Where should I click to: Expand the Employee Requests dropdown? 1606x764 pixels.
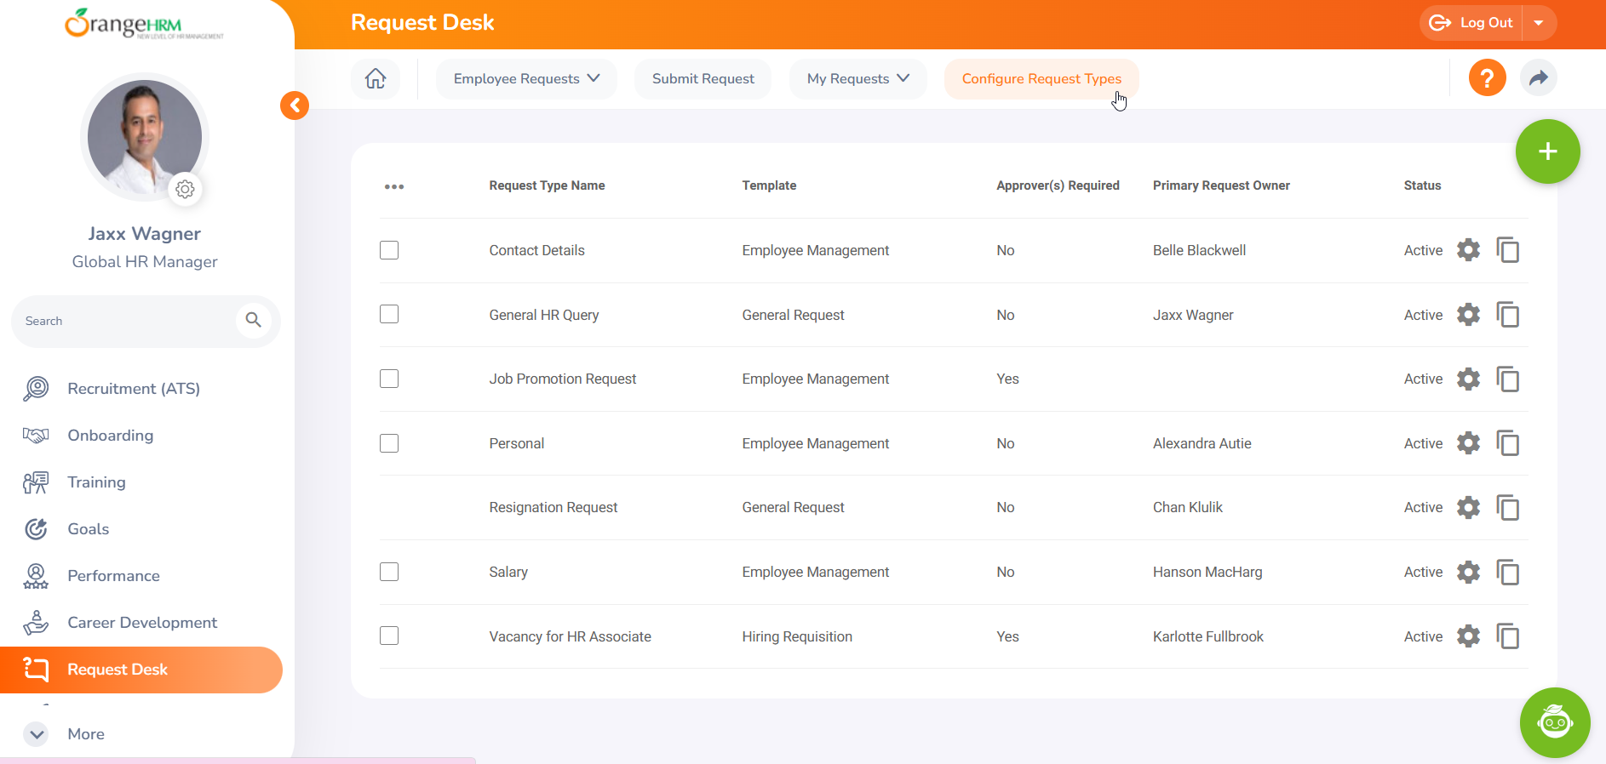point(526,79)
